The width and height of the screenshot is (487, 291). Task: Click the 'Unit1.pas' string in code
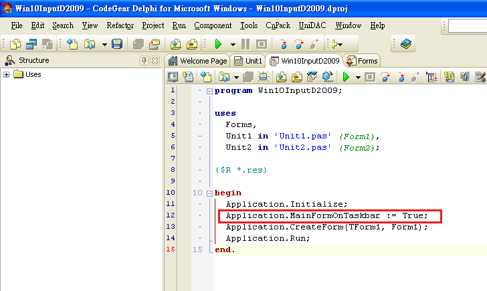point(303,136)
